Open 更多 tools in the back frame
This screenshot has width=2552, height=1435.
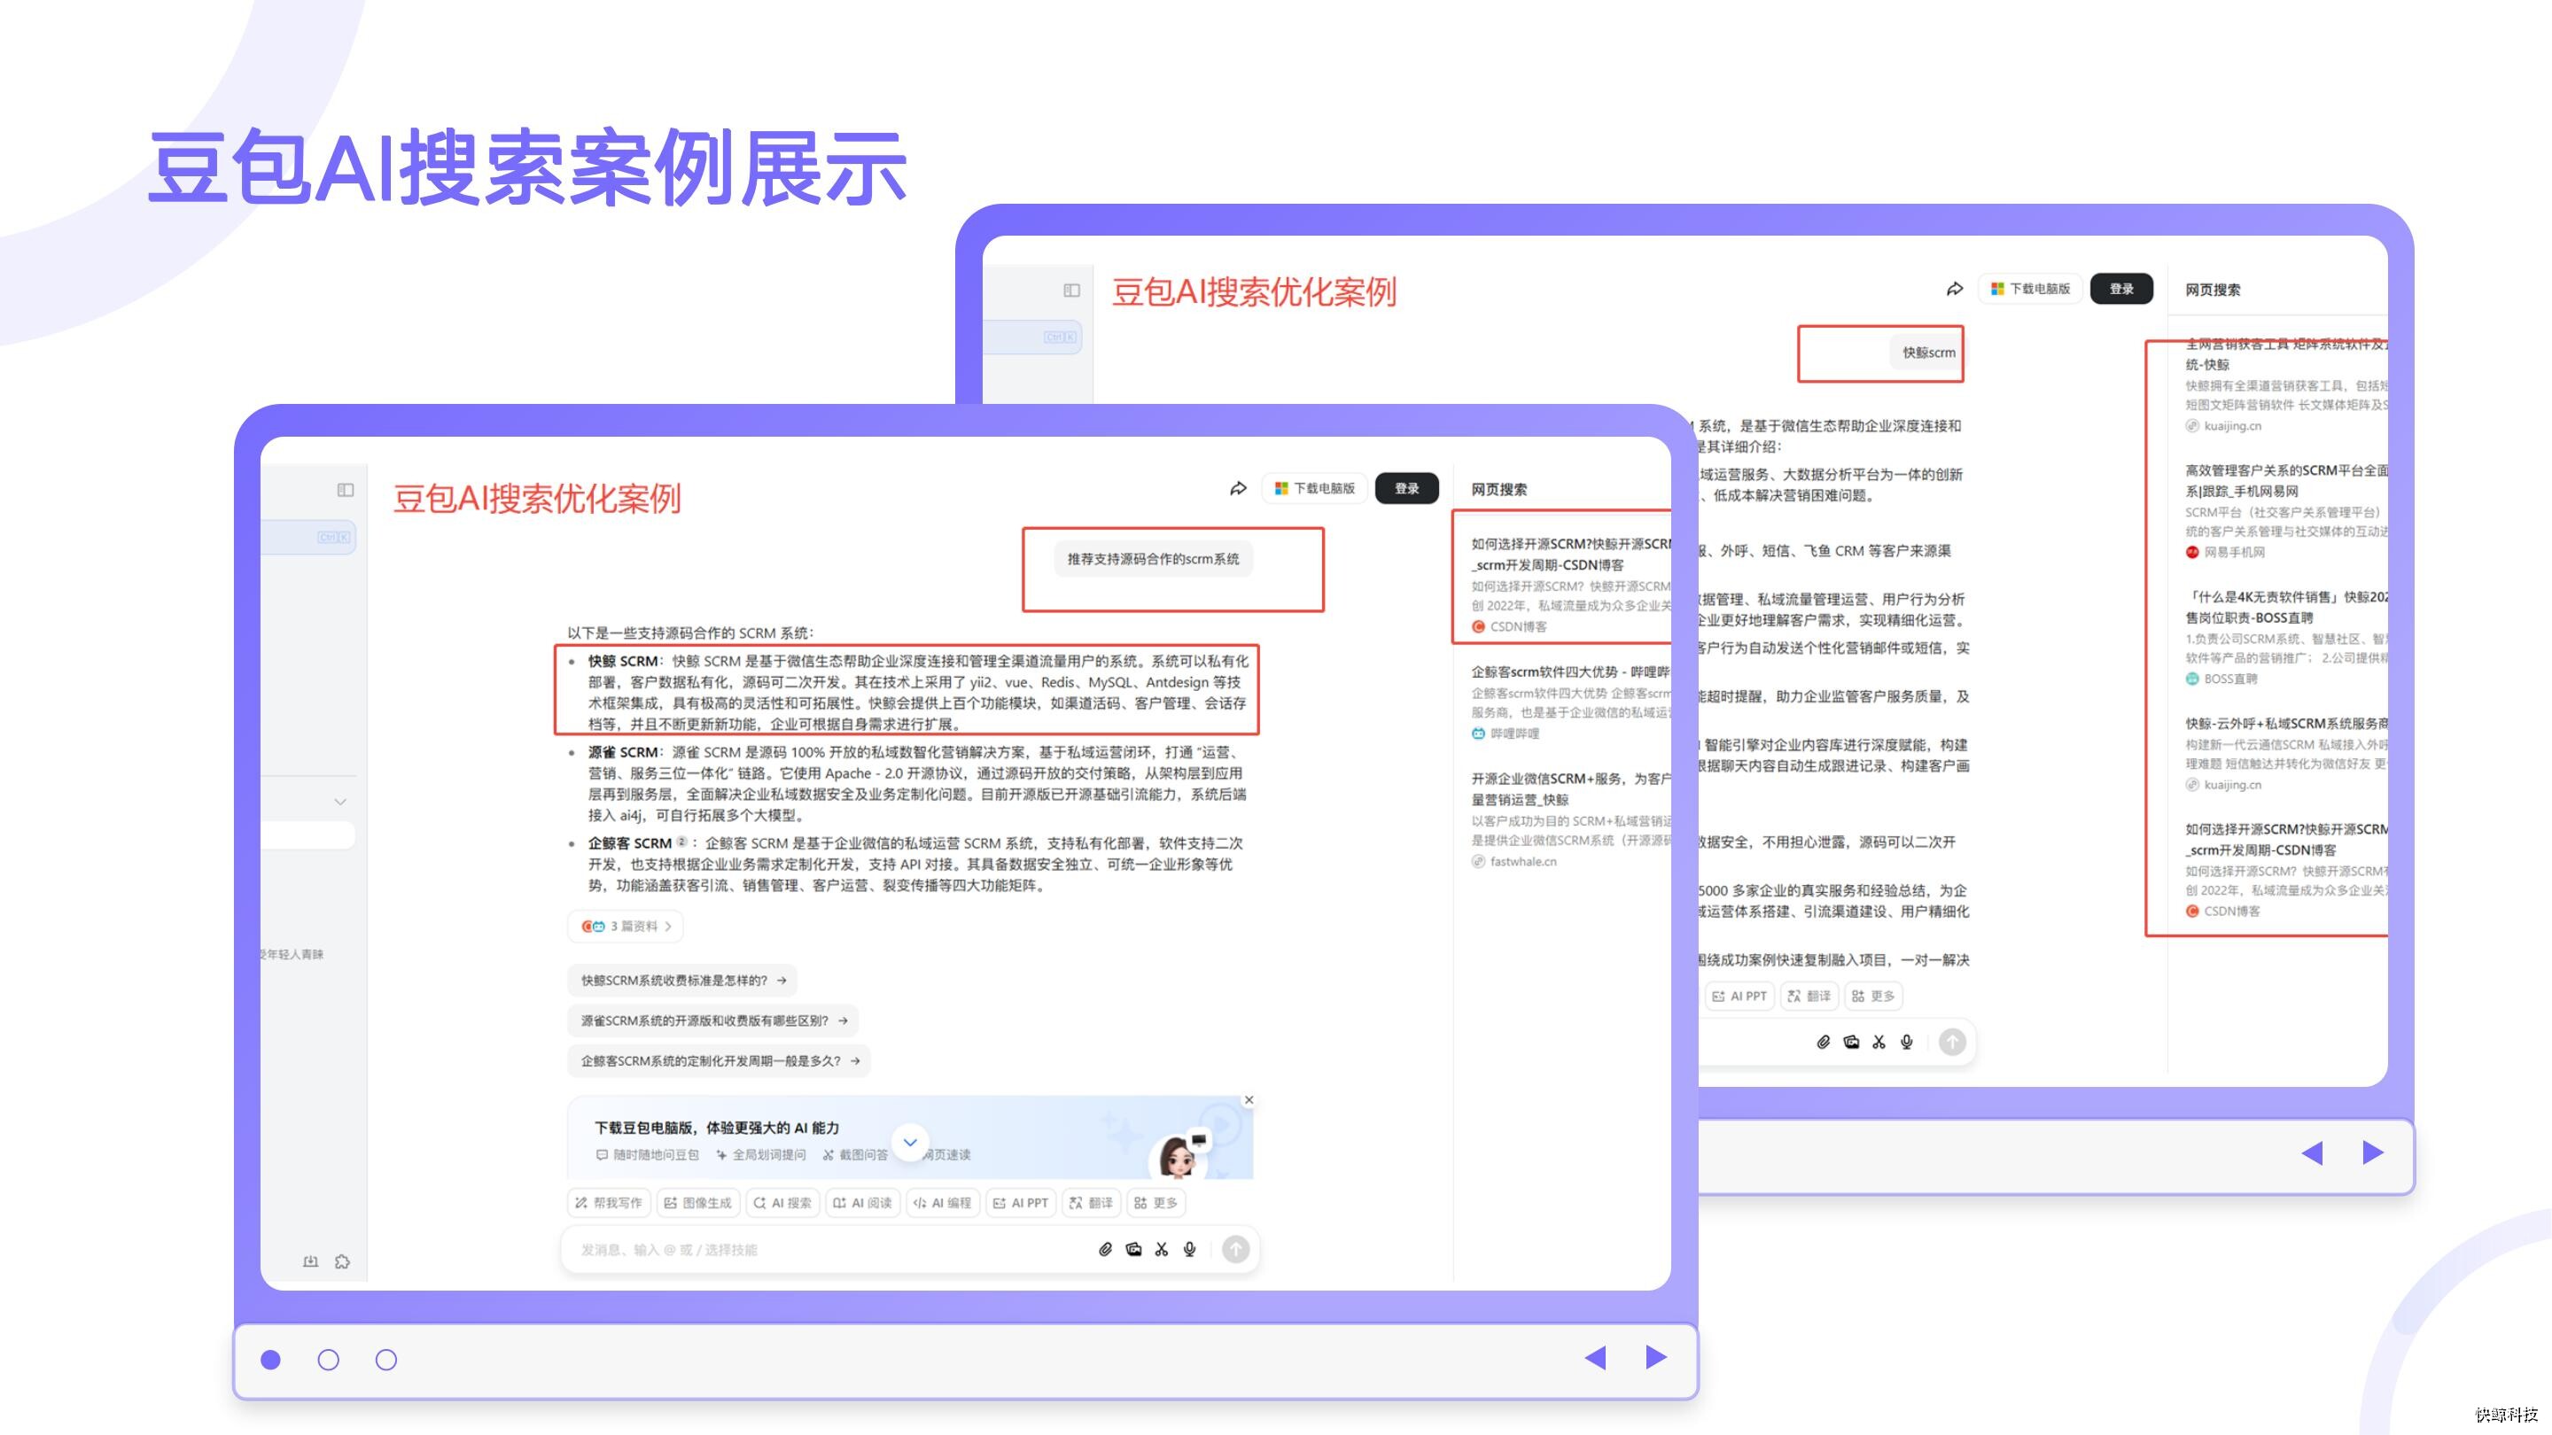1873,996
